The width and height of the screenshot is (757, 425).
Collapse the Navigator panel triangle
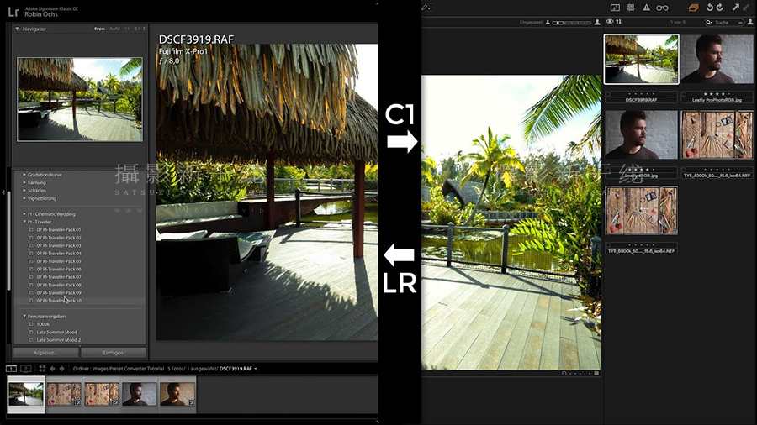click(17, 29)
